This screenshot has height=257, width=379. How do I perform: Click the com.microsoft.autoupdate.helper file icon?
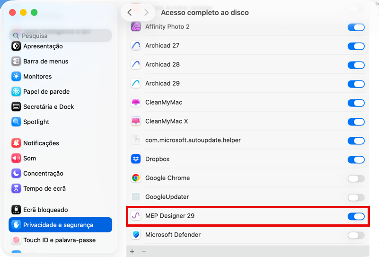(136, 140)
